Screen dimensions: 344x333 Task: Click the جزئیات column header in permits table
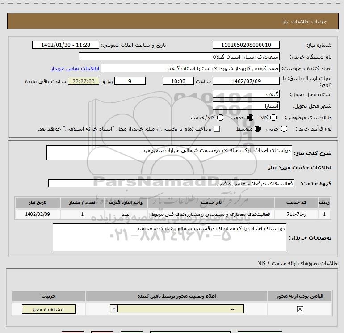[x=49, y=296]
